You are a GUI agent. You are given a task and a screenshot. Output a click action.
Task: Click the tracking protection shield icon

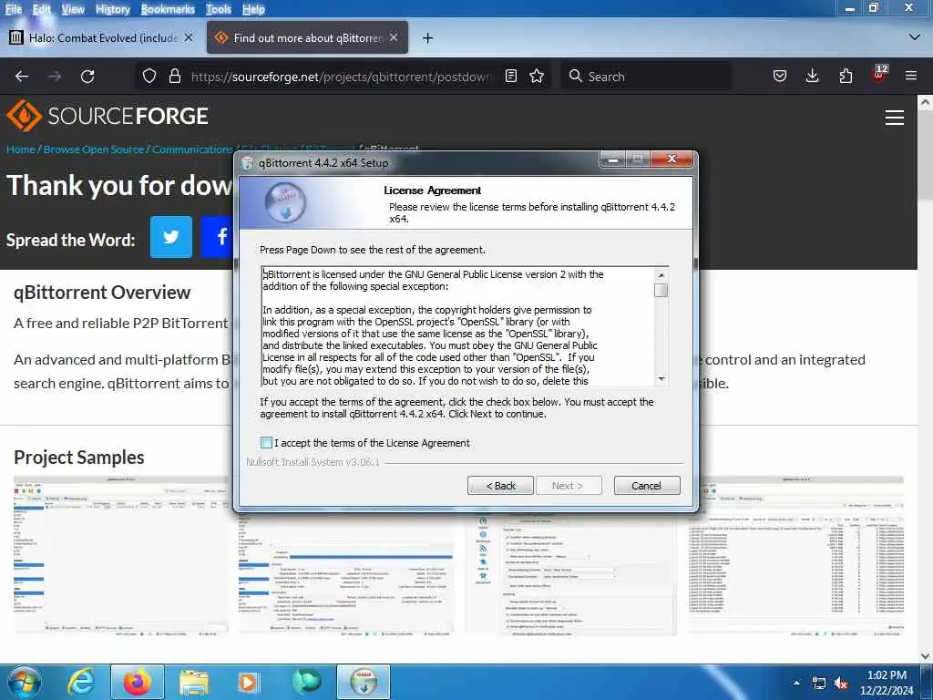pyautogui.click(x=149, y=77)
